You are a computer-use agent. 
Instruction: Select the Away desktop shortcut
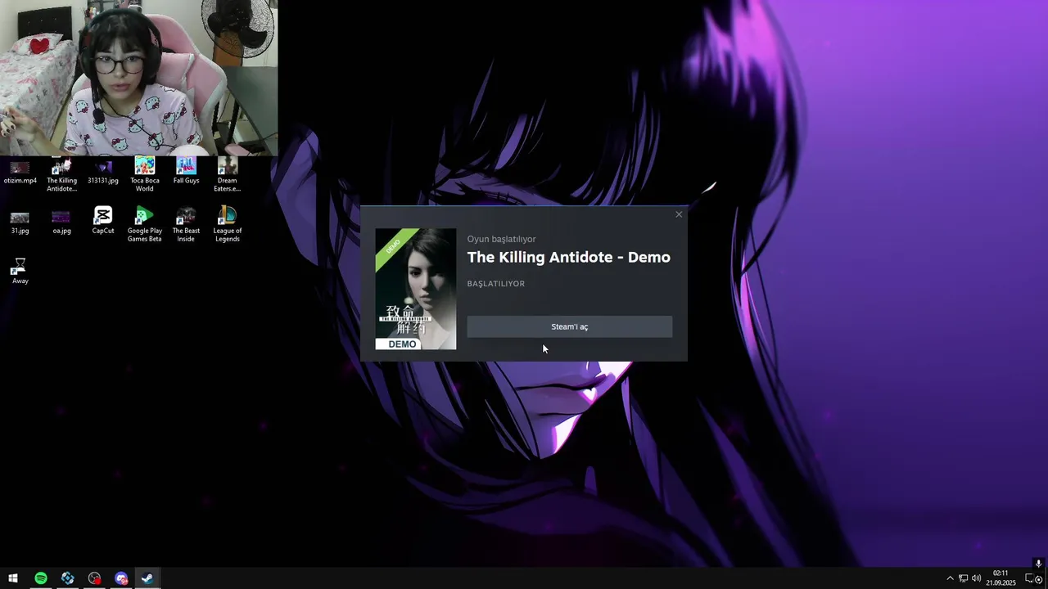20,272
